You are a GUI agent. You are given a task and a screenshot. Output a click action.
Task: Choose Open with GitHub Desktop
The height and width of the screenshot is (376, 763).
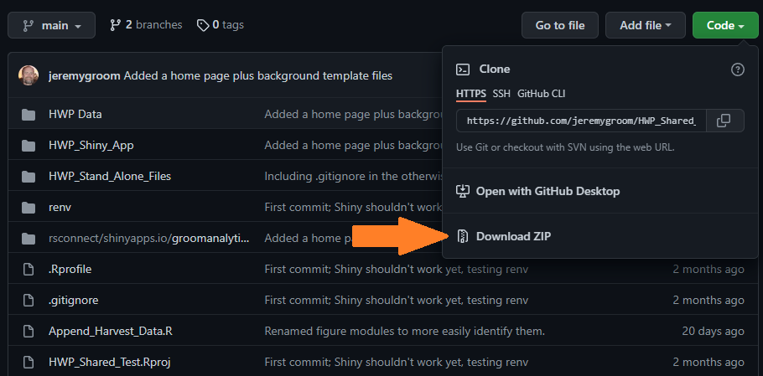pyautogui.click(x=537, y=191)
